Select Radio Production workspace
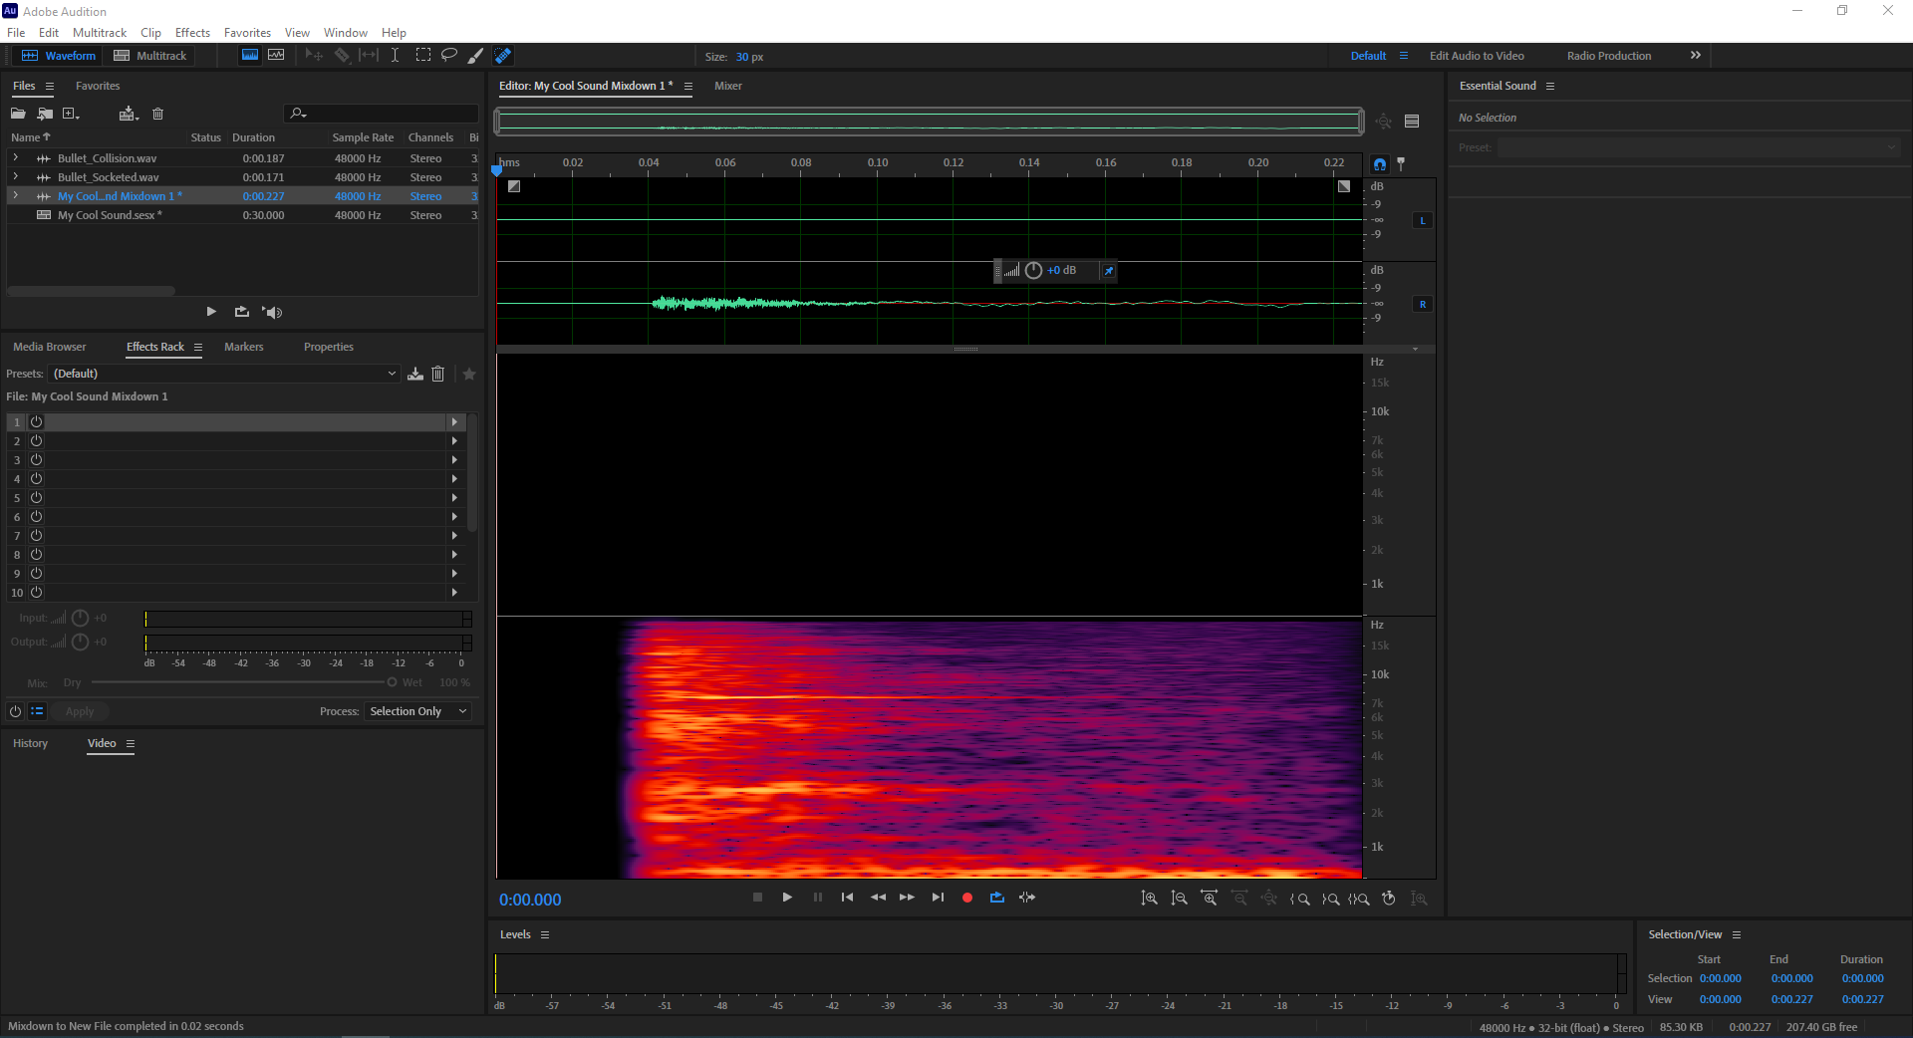 (x=1609, y=56)
